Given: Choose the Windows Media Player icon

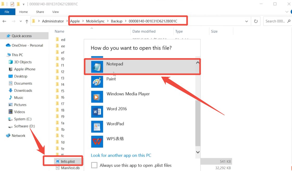Looking at the screenshot, I should pyautogui.click(x=97, y=97).
